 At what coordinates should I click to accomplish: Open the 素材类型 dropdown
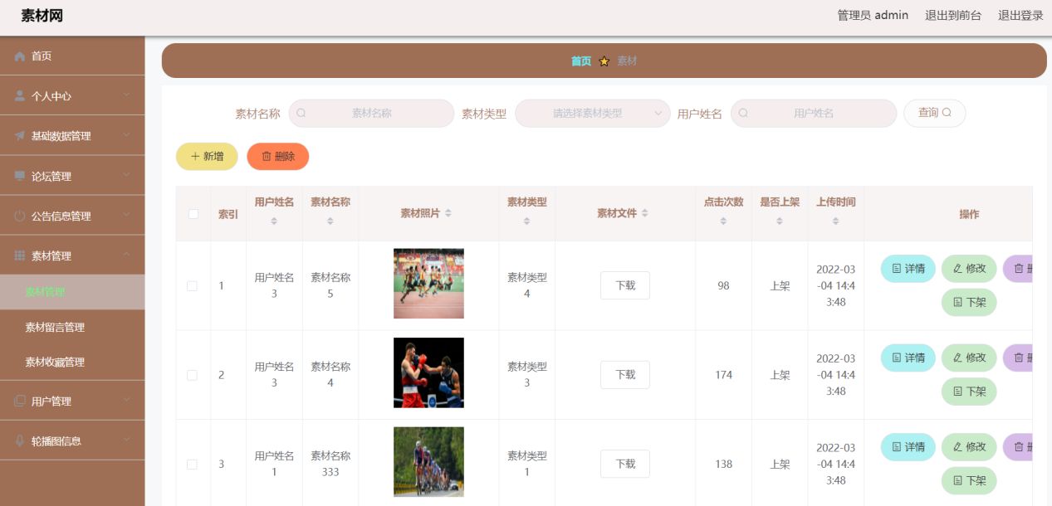(593, 114)
